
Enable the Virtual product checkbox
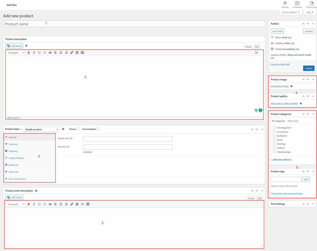pyautogui.click(x=78, y=129)
